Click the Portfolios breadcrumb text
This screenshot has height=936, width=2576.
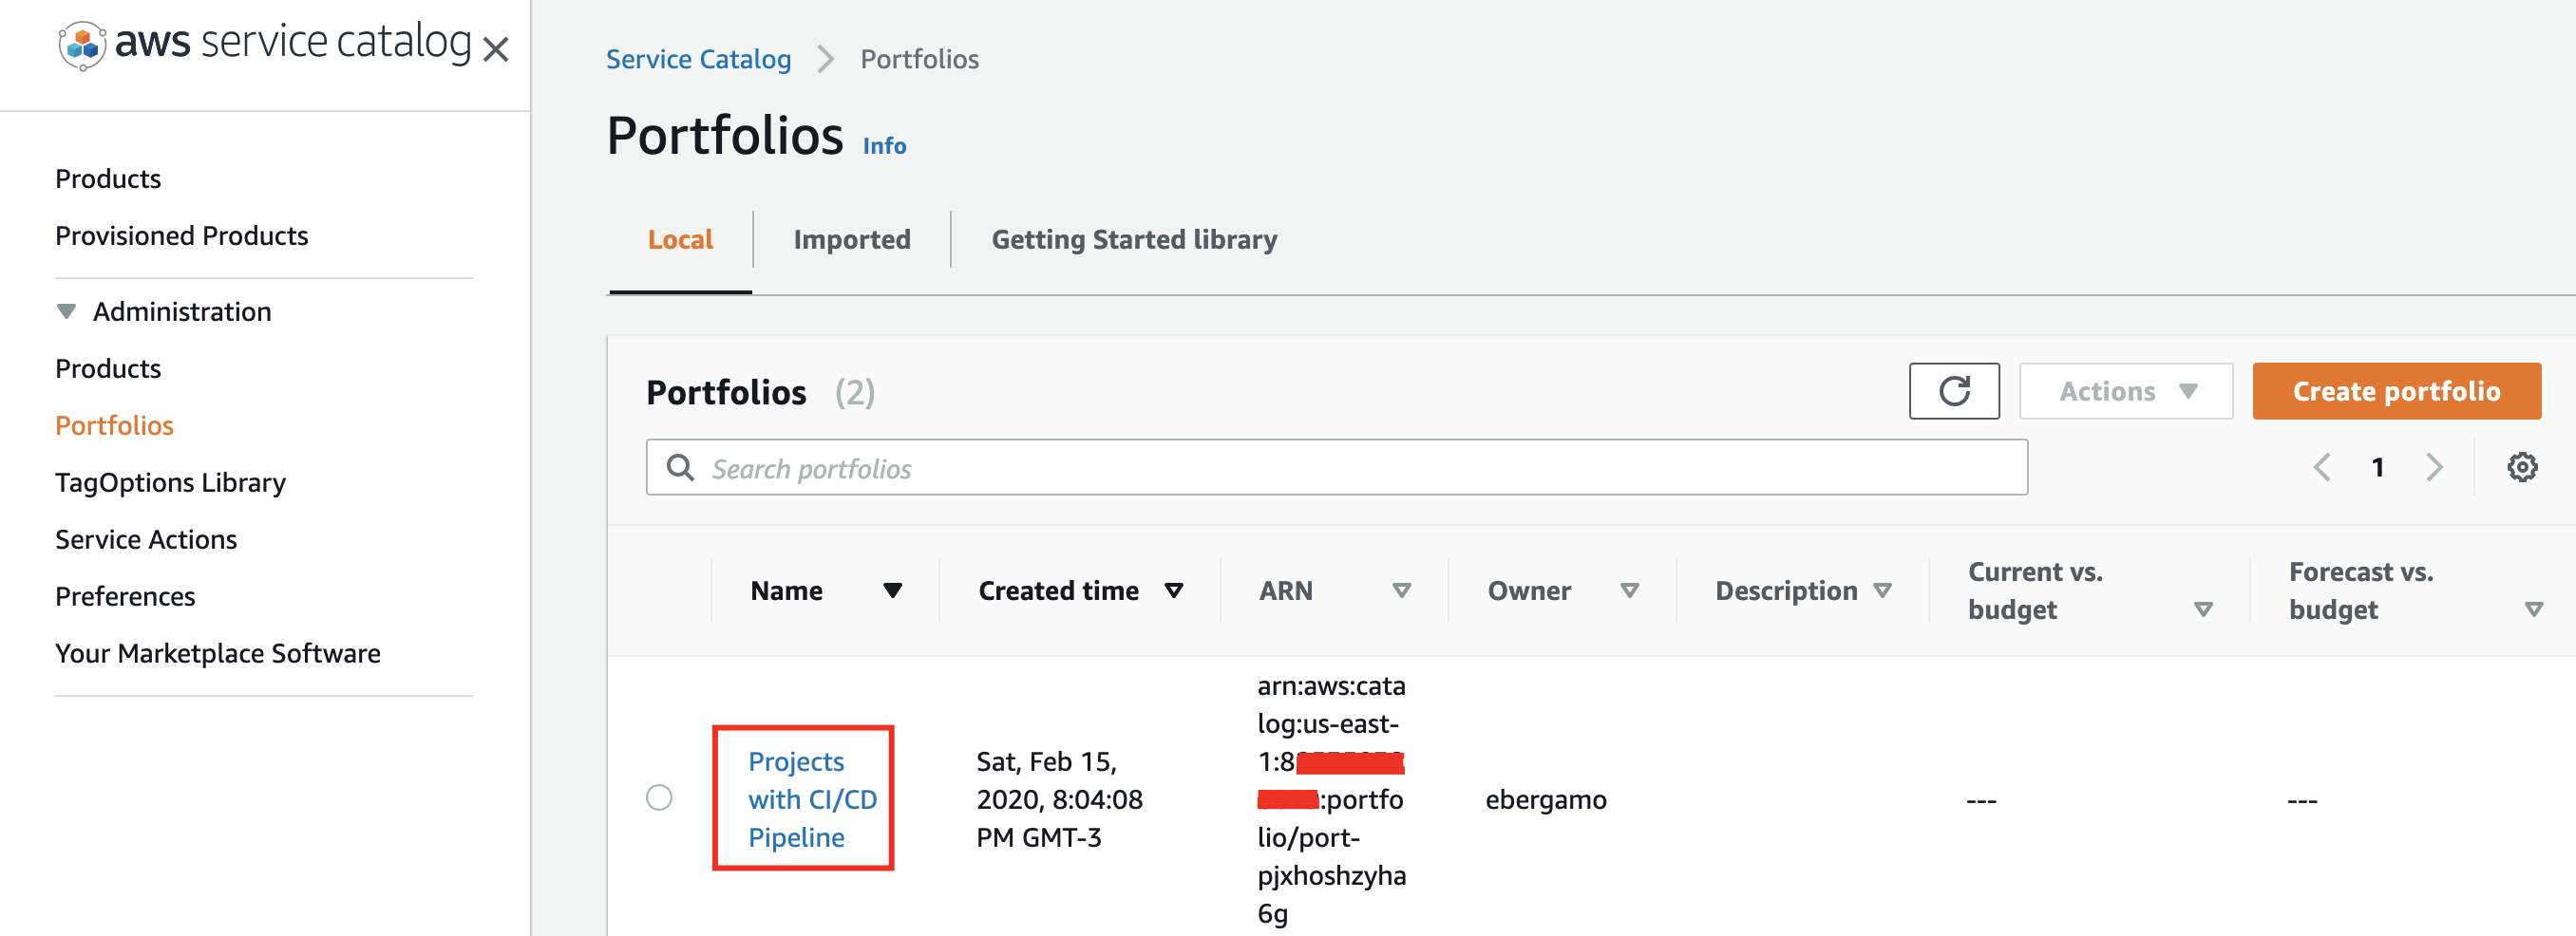(919, 59)
